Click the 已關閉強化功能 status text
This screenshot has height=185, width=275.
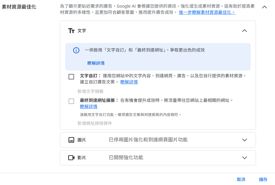(126, 158)
